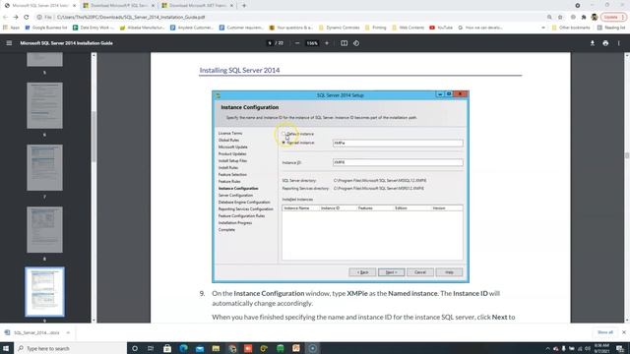Select the highlighted page 9 thumbnail
This screenshot has width=630, height=354.
(x=44, y=292)
